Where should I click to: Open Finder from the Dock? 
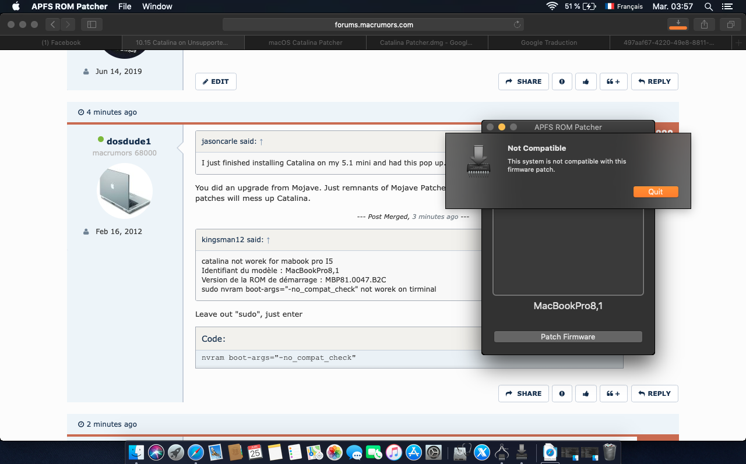[136, 452]
